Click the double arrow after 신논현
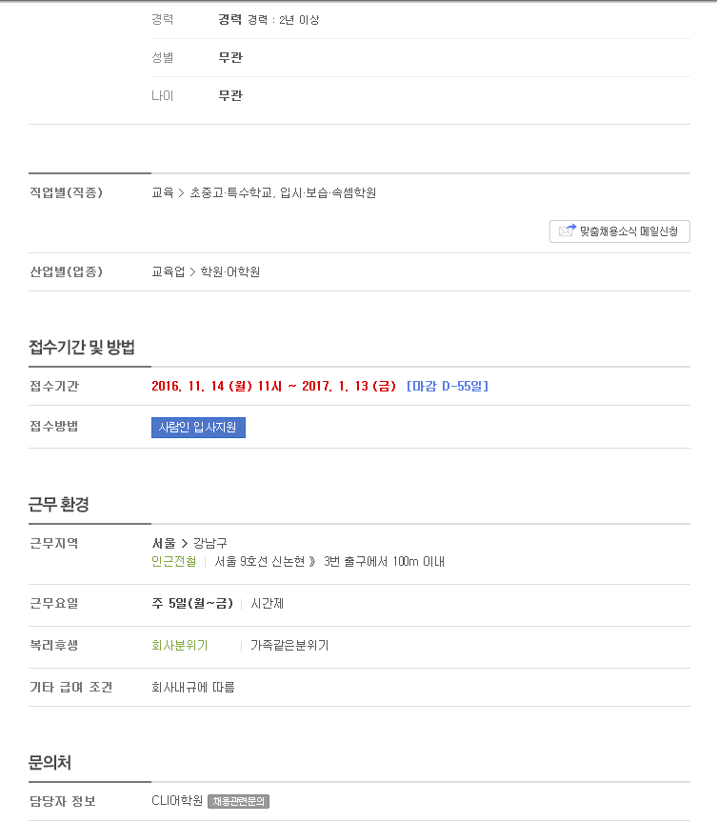 click(x=312, y=561)
